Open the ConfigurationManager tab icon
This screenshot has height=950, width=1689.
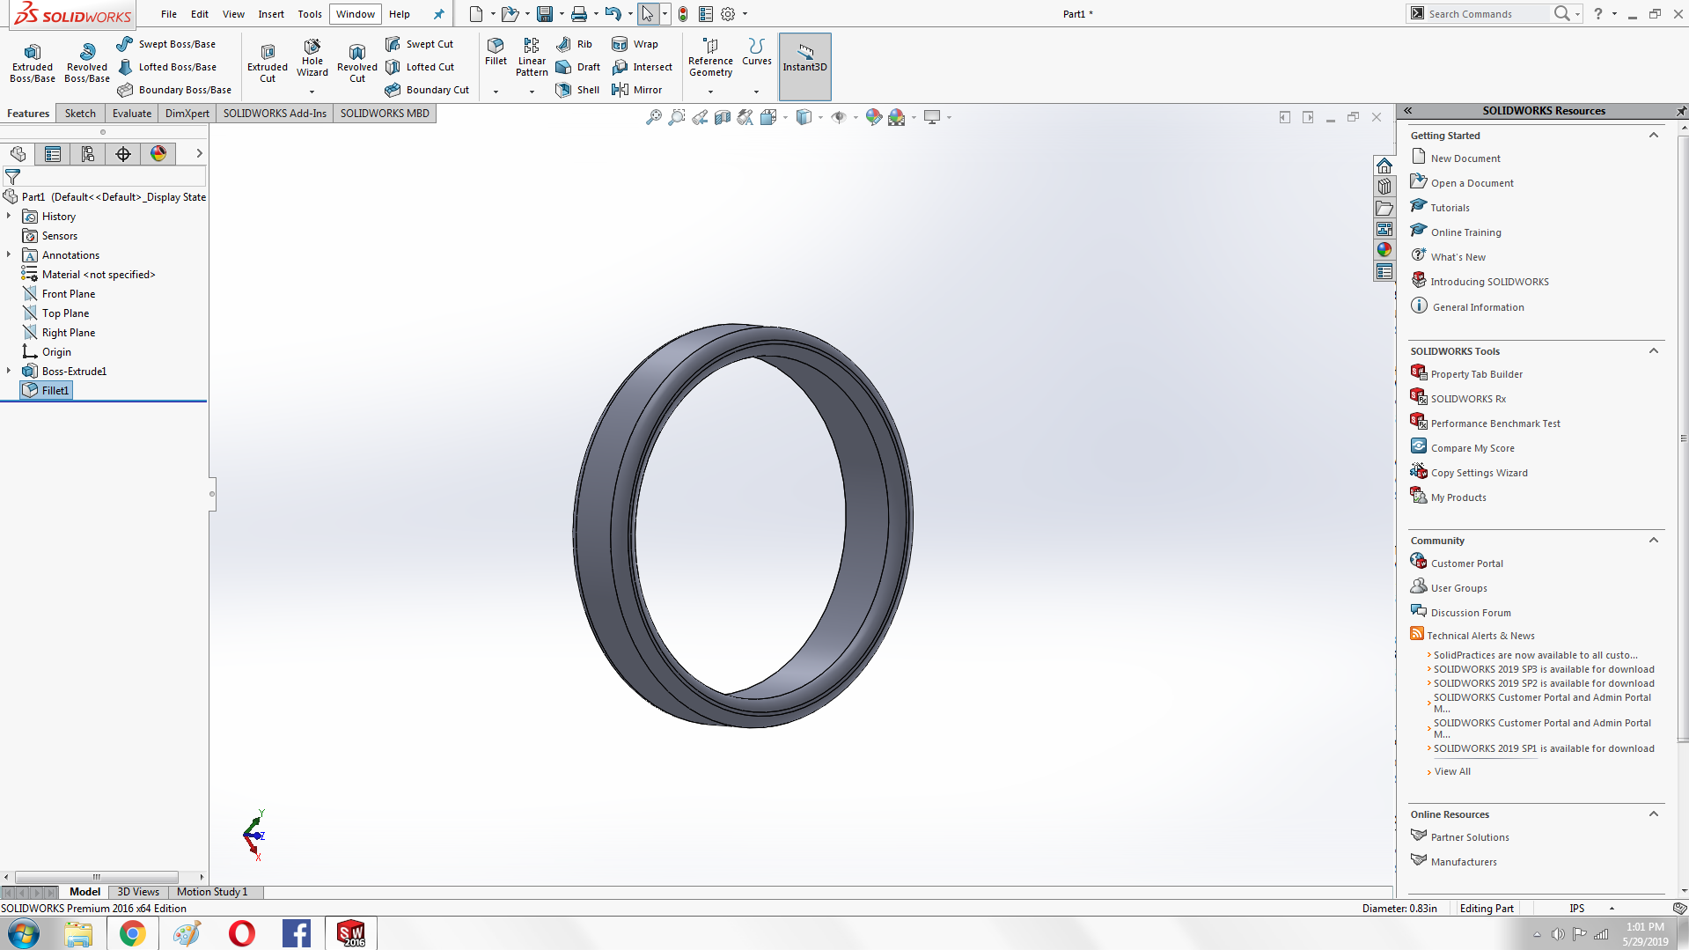[x=88, y=154]
